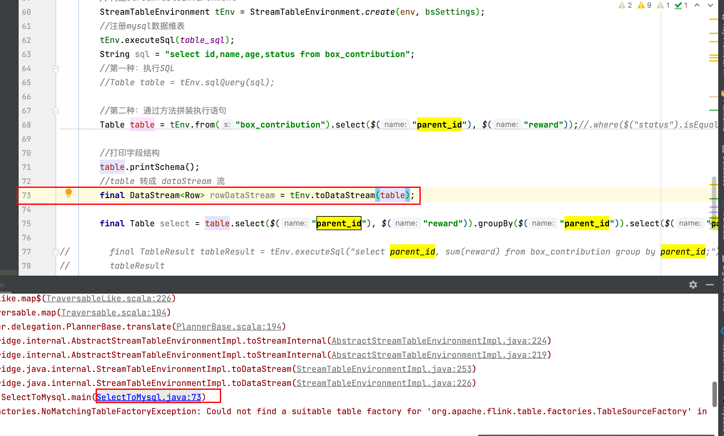Go to previous highlighted error arrow
This screenshot has height=436, width=724.
tap(697, 5)
